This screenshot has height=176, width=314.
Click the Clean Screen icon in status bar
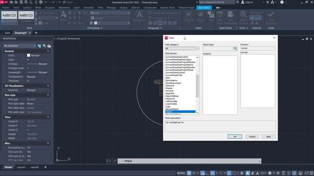point(306,173)
